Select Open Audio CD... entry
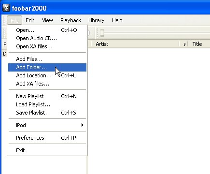This screenshot has width=210, height=174. coord(47,38)
